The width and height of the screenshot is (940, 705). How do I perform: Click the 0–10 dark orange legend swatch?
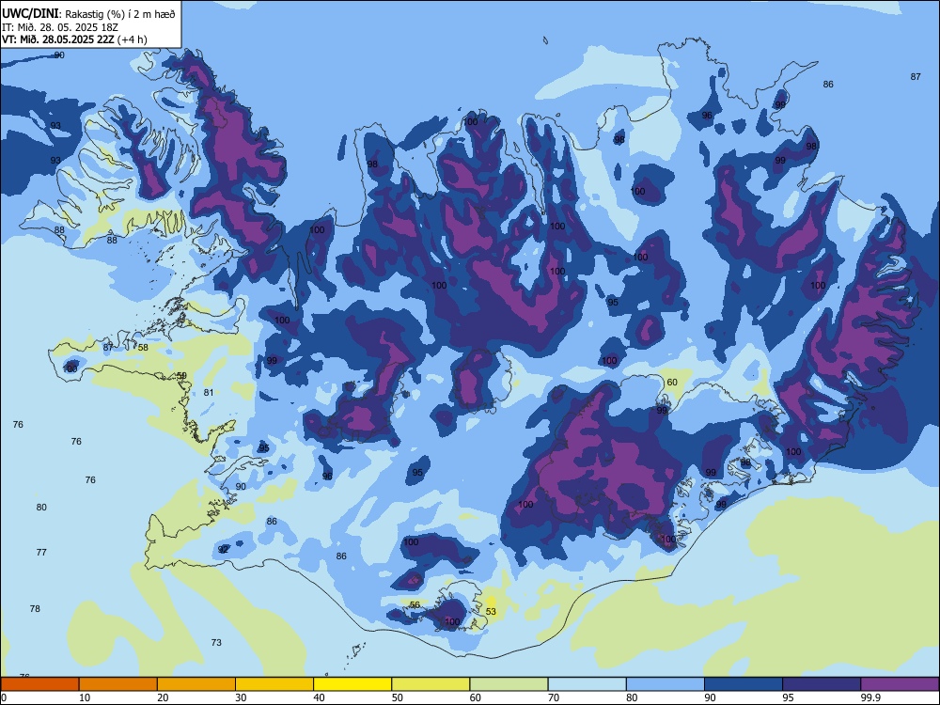click(39, 684)
